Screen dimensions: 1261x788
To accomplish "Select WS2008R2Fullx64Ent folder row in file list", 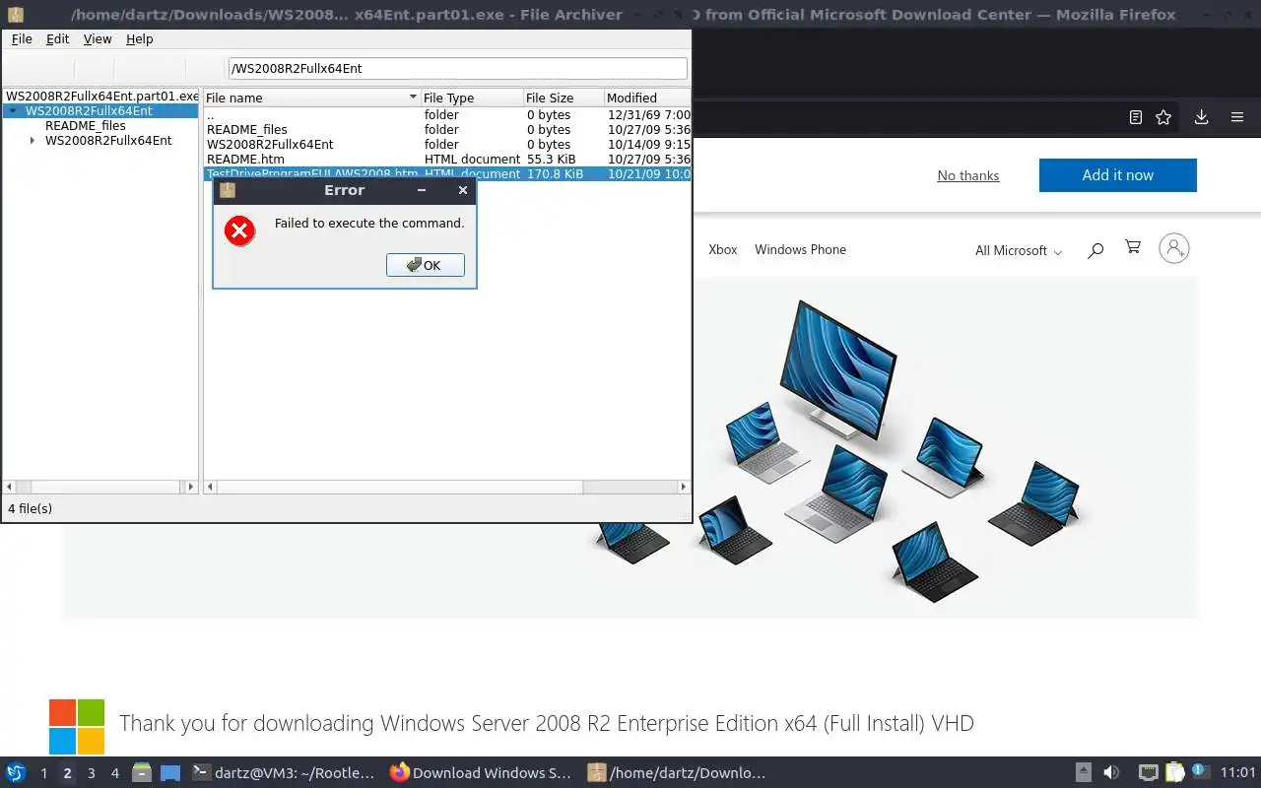I will [x=447, y=145].
